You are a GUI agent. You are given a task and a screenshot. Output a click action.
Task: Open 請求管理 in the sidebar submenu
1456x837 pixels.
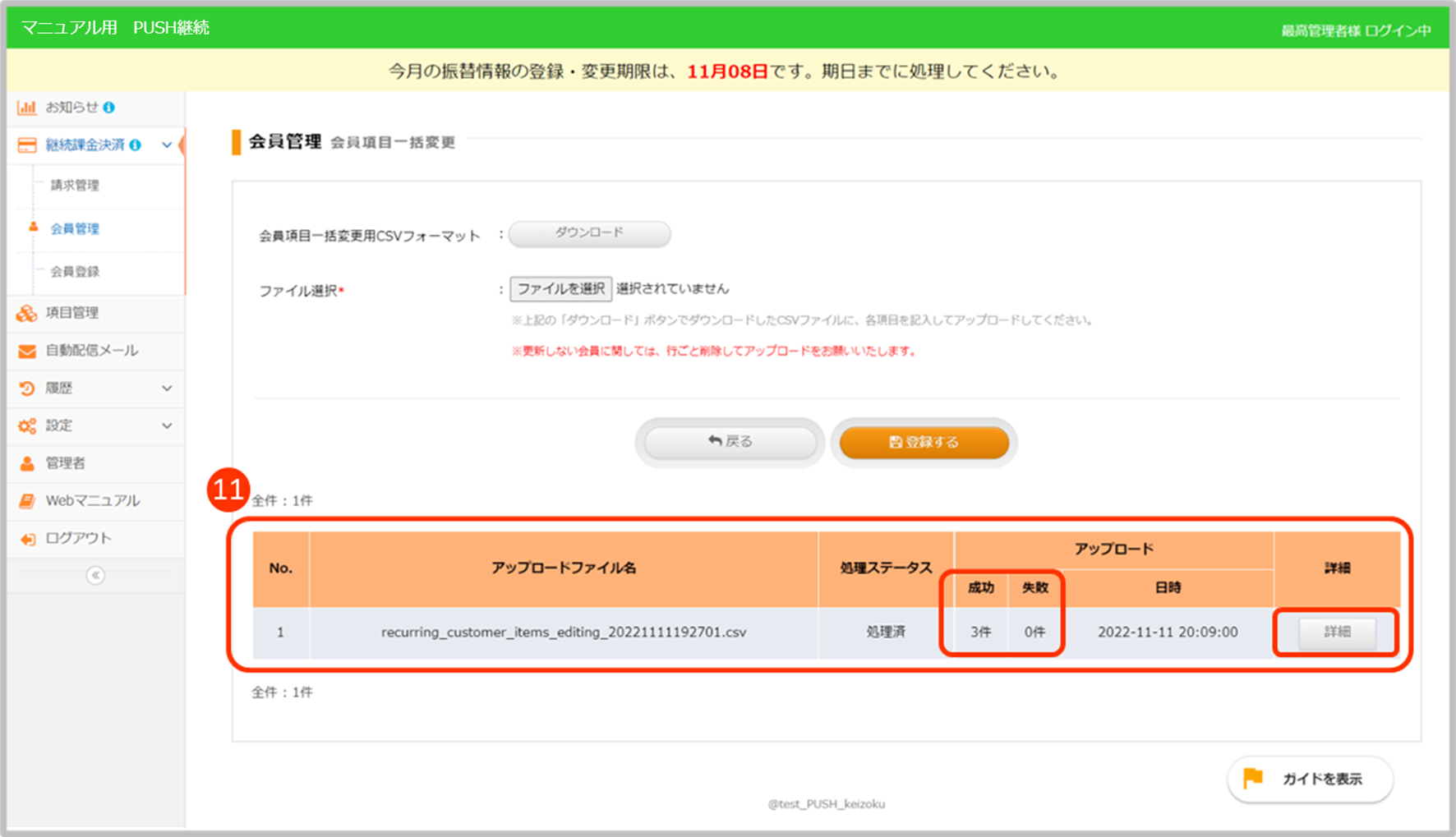(x=75, y=186)
